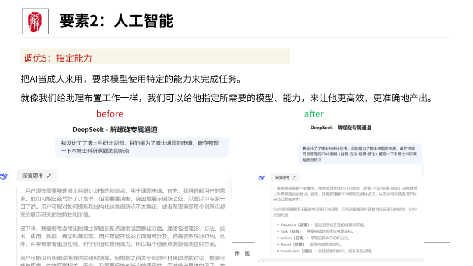Select the heading 要素2：人工智能
The image size is (473, 266).
116,21
